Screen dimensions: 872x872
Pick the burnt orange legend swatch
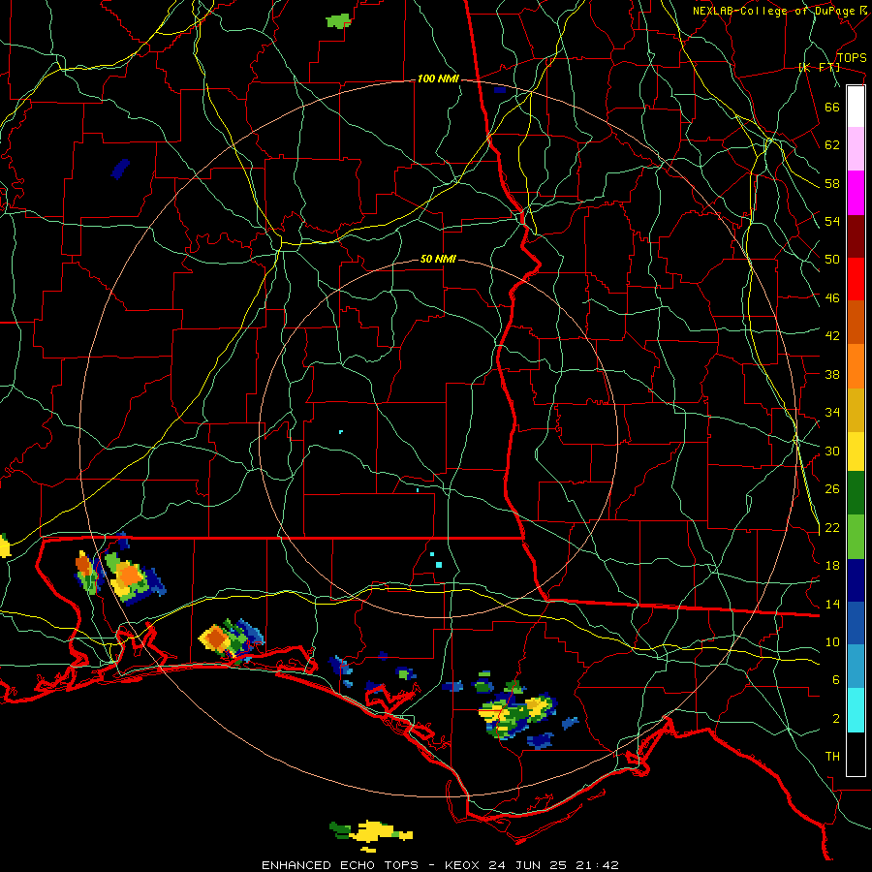[x=856, y=322]
